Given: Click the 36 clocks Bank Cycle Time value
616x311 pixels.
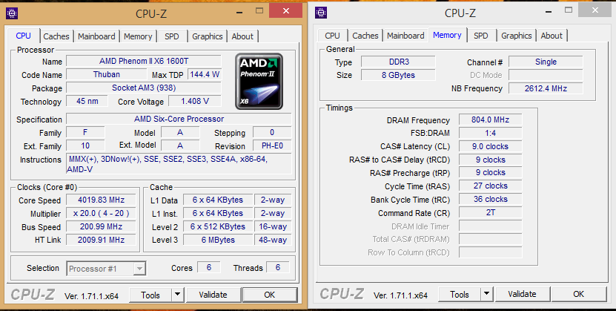Looking at the screenshot, I should (x=490, y=200).
